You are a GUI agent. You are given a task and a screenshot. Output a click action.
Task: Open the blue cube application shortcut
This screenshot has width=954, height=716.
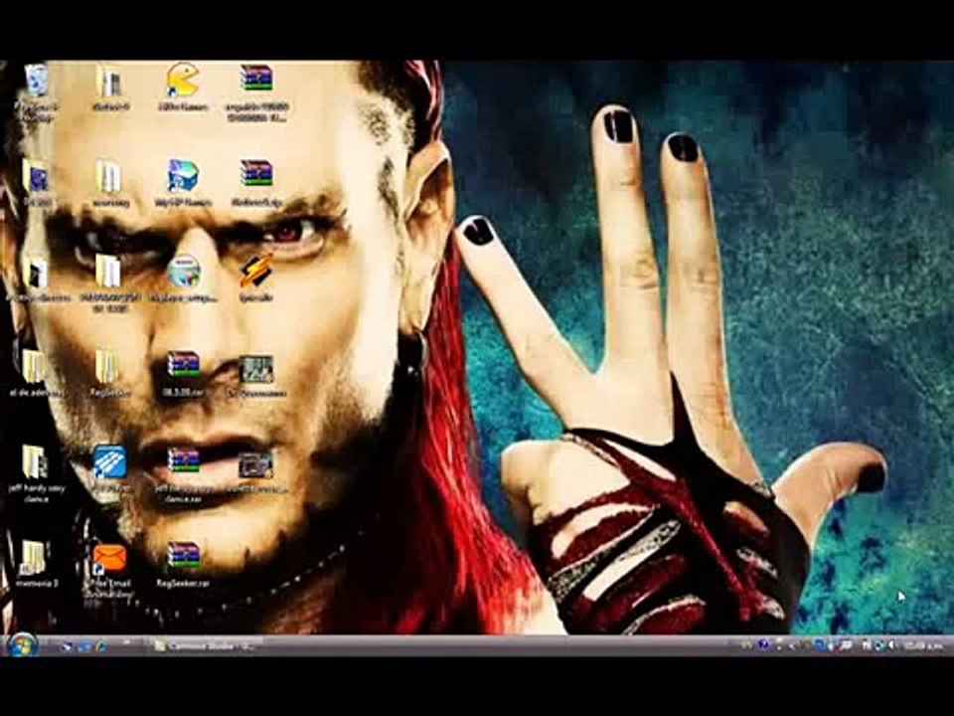coord(183,177)
